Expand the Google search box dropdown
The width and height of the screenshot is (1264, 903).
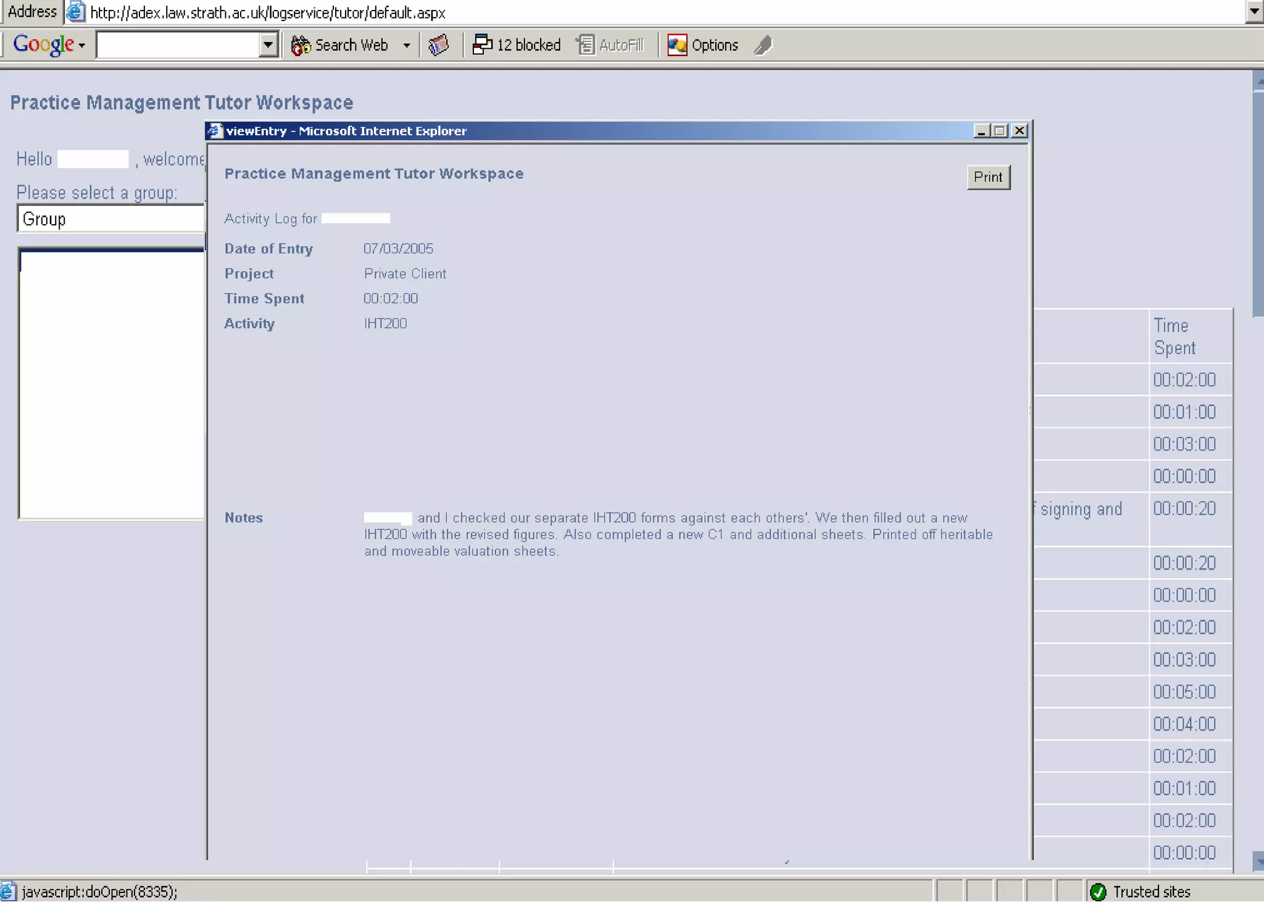(268, 45)
